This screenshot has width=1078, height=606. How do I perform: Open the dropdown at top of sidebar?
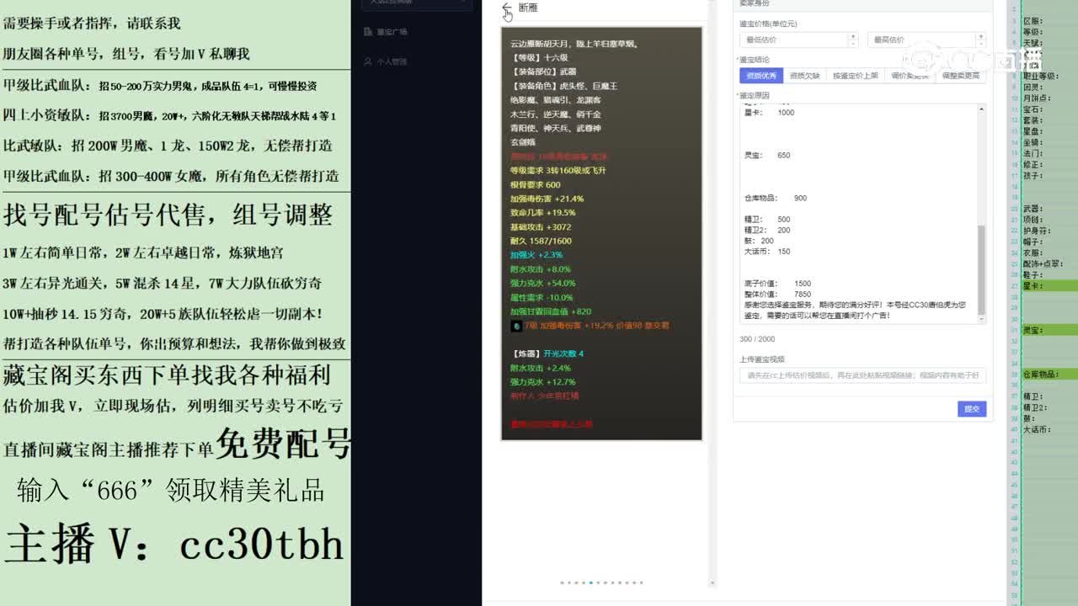[417, 3]
